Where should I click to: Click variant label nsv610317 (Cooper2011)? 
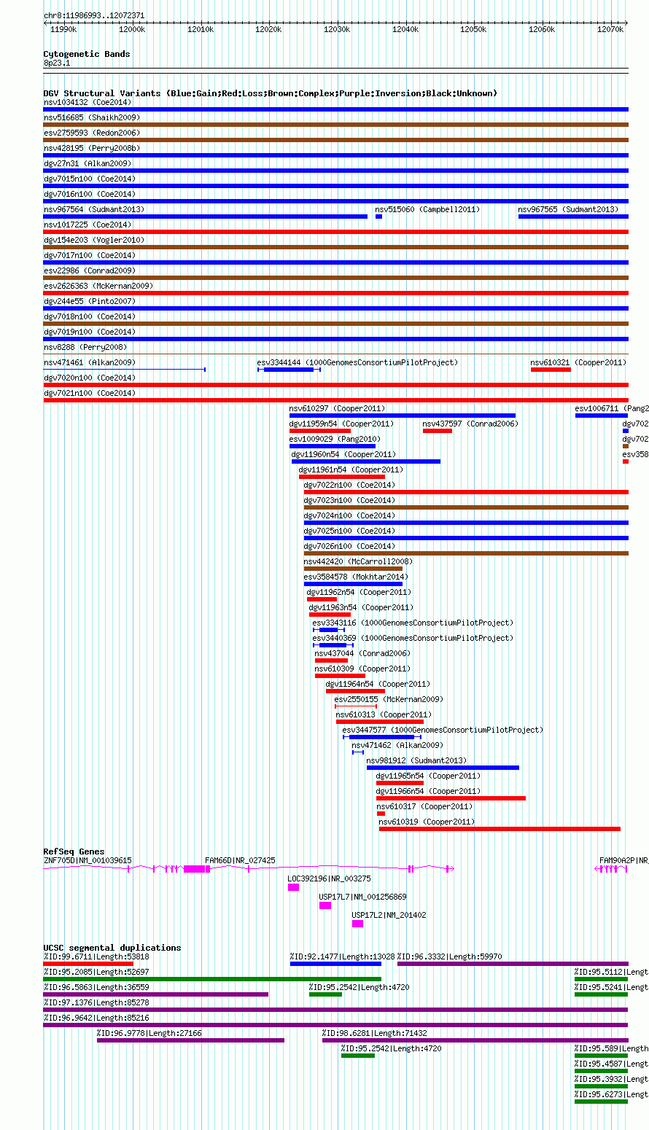(x=424, y=806)
